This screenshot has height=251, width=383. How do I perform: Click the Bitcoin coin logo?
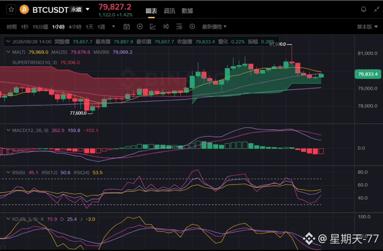pyautogui.click(x=24, y=10)
